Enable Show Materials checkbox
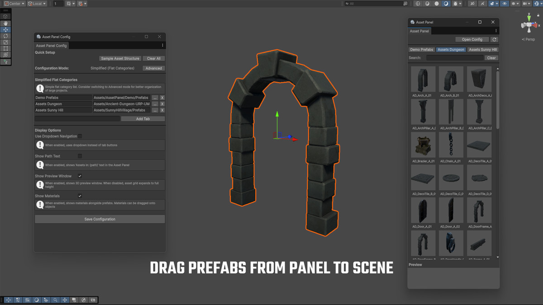 pyautogui.click(x=80, y=196)
